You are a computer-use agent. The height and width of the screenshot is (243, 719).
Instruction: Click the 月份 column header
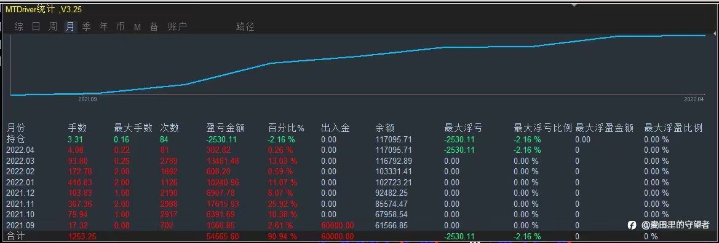tap(16, 128)
